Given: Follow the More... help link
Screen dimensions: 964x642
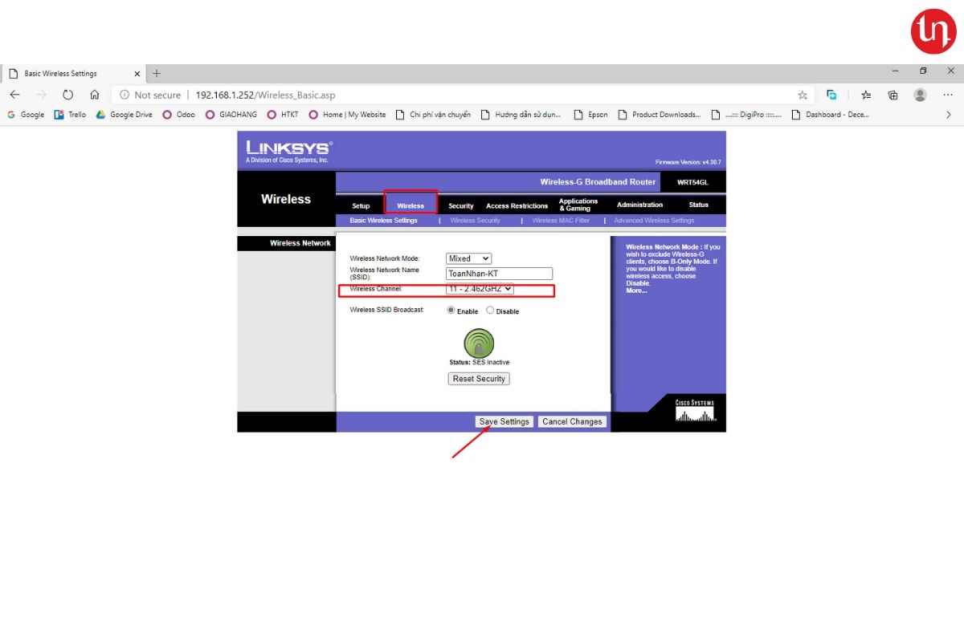Looking at the screenshot, I should (636, 291).
